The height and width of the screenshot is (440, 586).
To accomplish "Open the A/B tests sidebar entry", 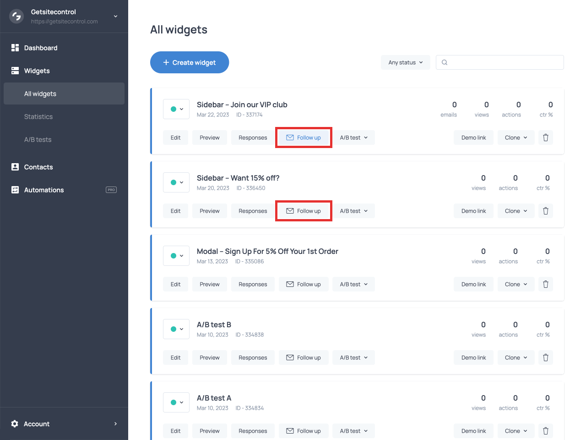I will pyautogui.click(x=38, y=139).
